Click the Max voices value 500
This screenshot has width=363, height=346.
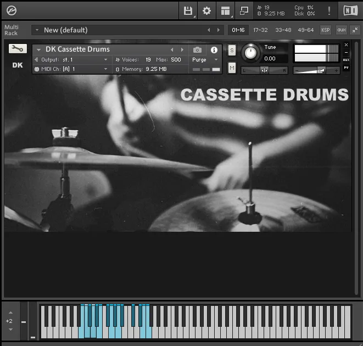pyautogui.click(x=176, y=60)
